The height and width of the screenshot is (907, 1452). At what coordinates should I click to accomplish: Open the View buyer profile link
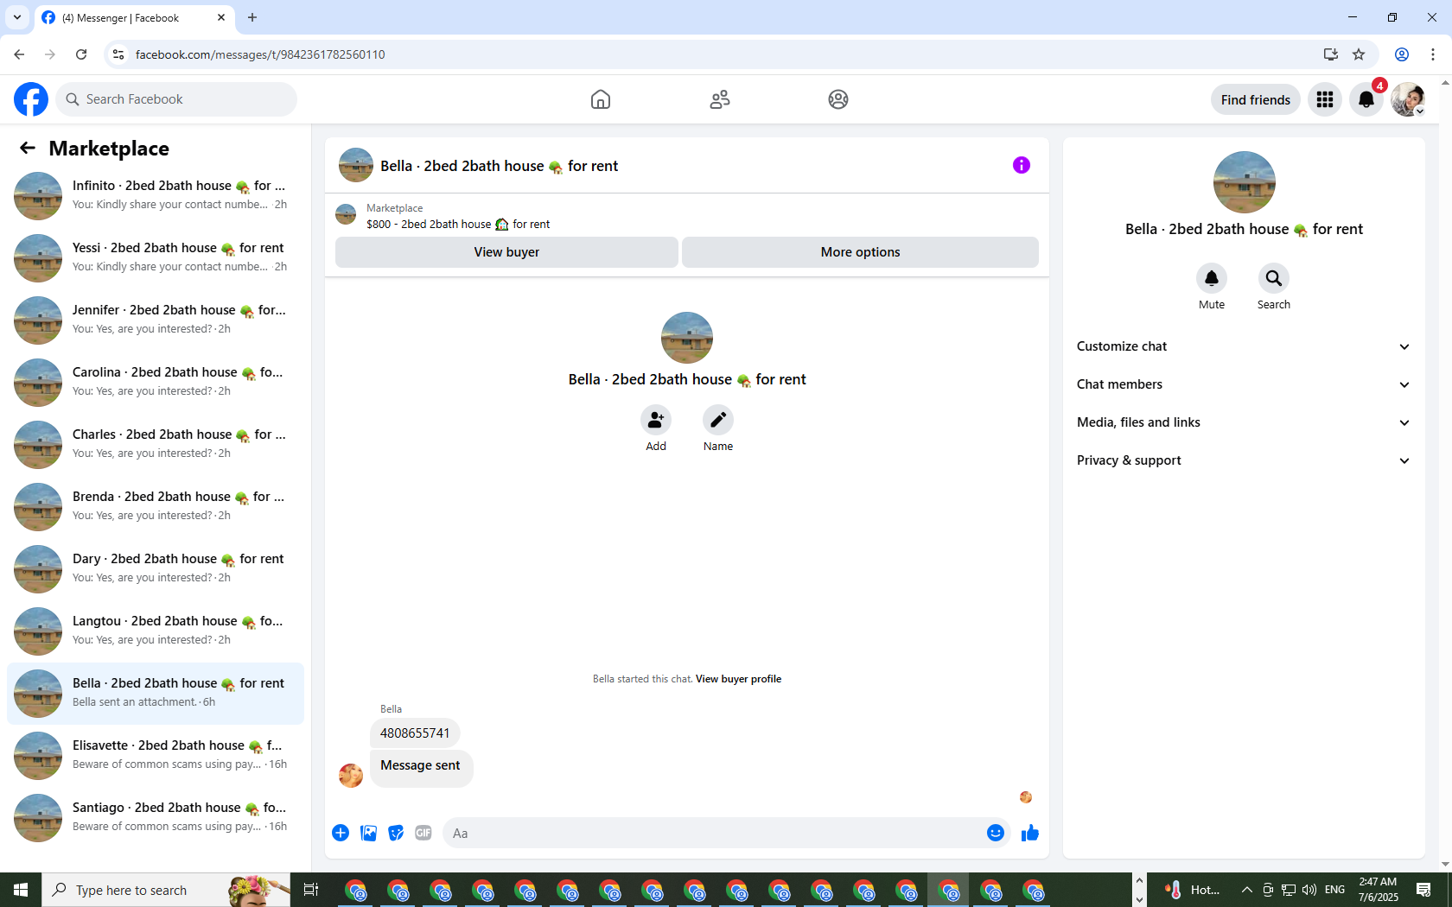(738, 679)
